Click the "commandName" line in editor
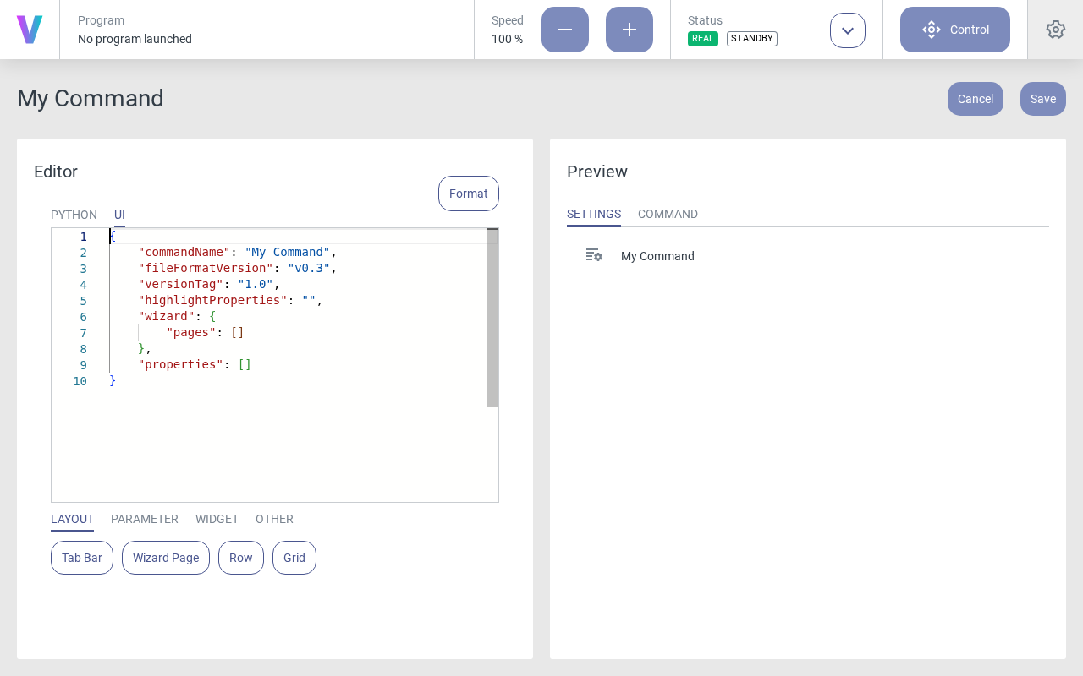Screen dimensions: 1083x676 (x=238, y=252)
